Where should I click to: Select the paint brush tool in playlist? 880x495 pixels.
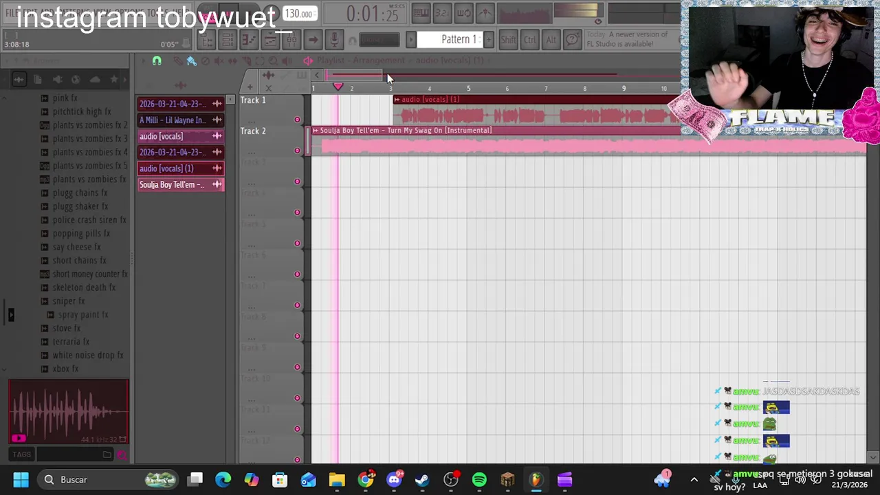(192, 61)
